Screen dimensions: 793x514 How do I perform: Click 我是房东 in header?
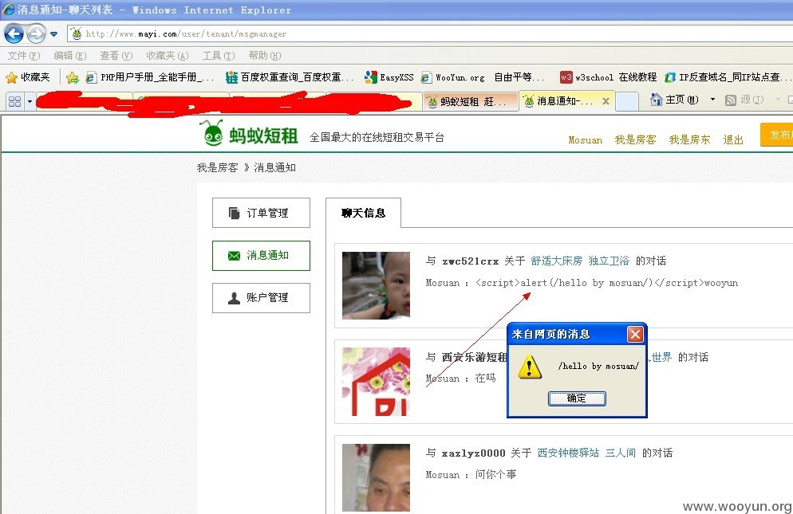pyautogui.click(x=689, y=140)
